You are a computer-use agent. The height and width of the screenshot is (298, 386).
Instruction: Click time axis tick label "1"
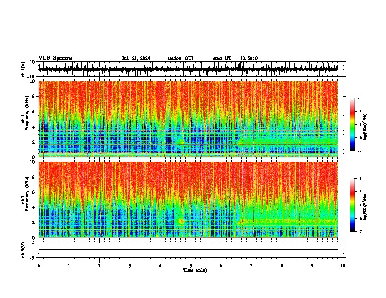[x=69, y=266]
